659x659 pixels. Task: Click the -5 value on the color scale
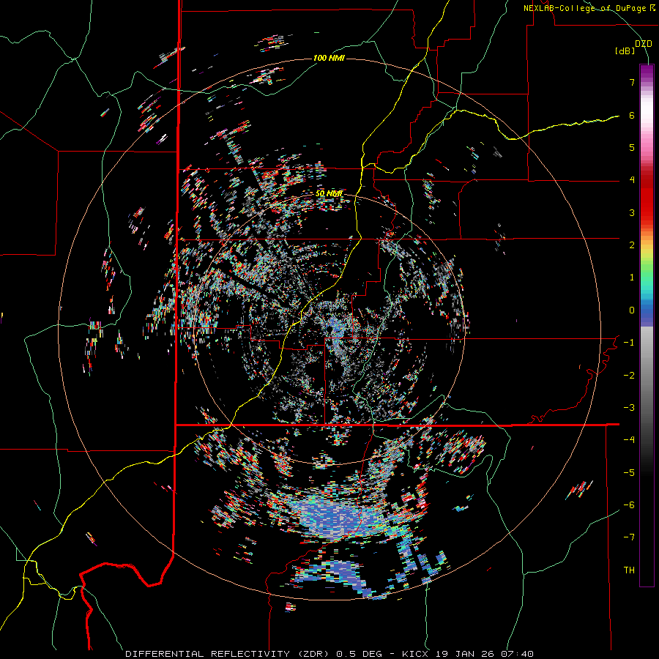(629, 473)
